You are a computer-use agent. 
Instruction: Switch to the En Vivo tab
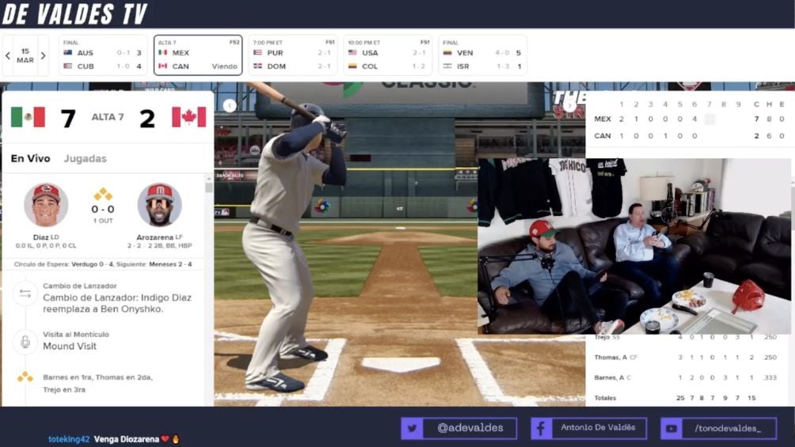click(30, 158)
